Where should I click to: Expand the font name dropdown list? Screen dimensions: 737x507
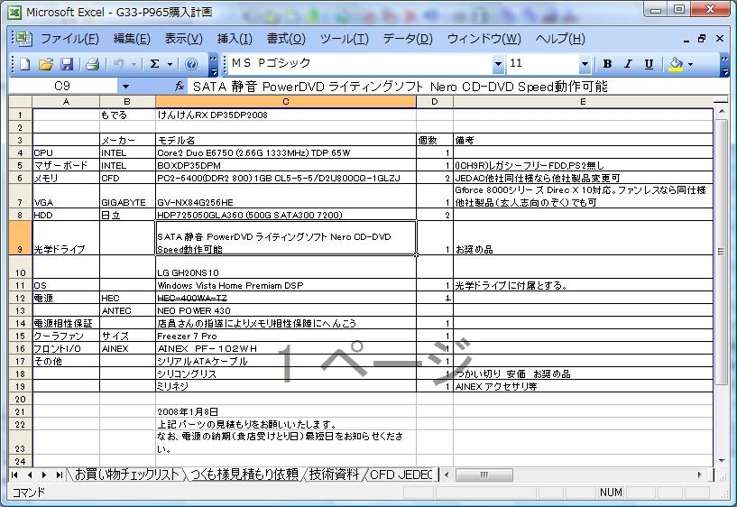pyautogui.click(x=498, y=64)
